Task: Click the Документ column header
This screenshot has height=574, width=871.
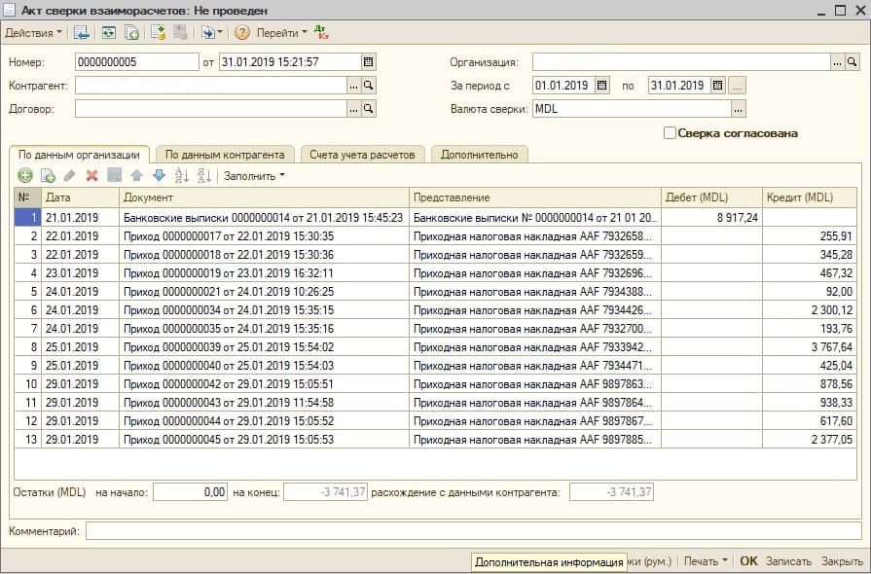Action: click(x=264, y=197)
